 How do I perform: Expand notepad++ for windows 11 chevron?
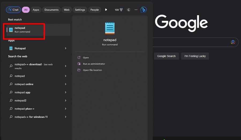[x=66, y=117]
